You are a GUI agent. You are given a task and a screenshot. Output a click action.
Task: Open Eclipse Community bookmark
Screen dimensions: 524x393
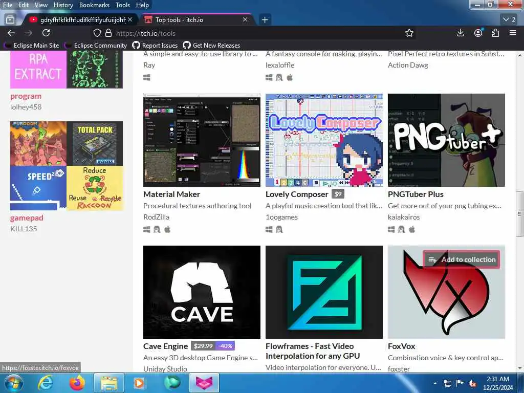point(96,46)
